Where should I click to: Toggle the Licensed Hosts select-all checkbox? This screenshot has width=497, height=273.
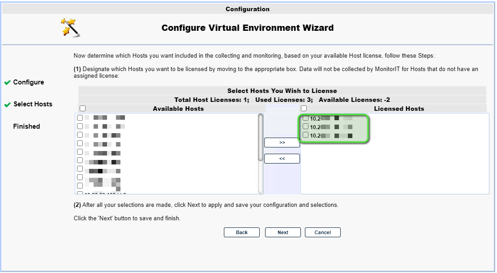[x=304, y=109]
